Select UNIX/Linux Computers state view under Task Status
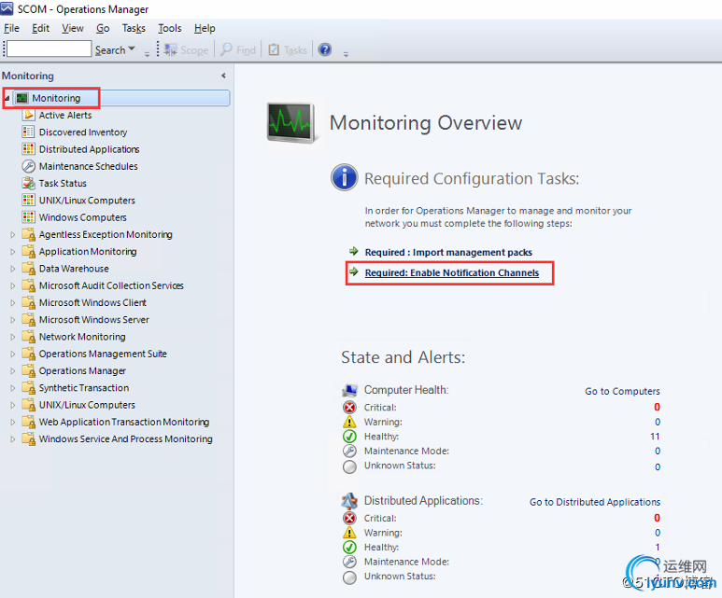 tap(87, 200)
